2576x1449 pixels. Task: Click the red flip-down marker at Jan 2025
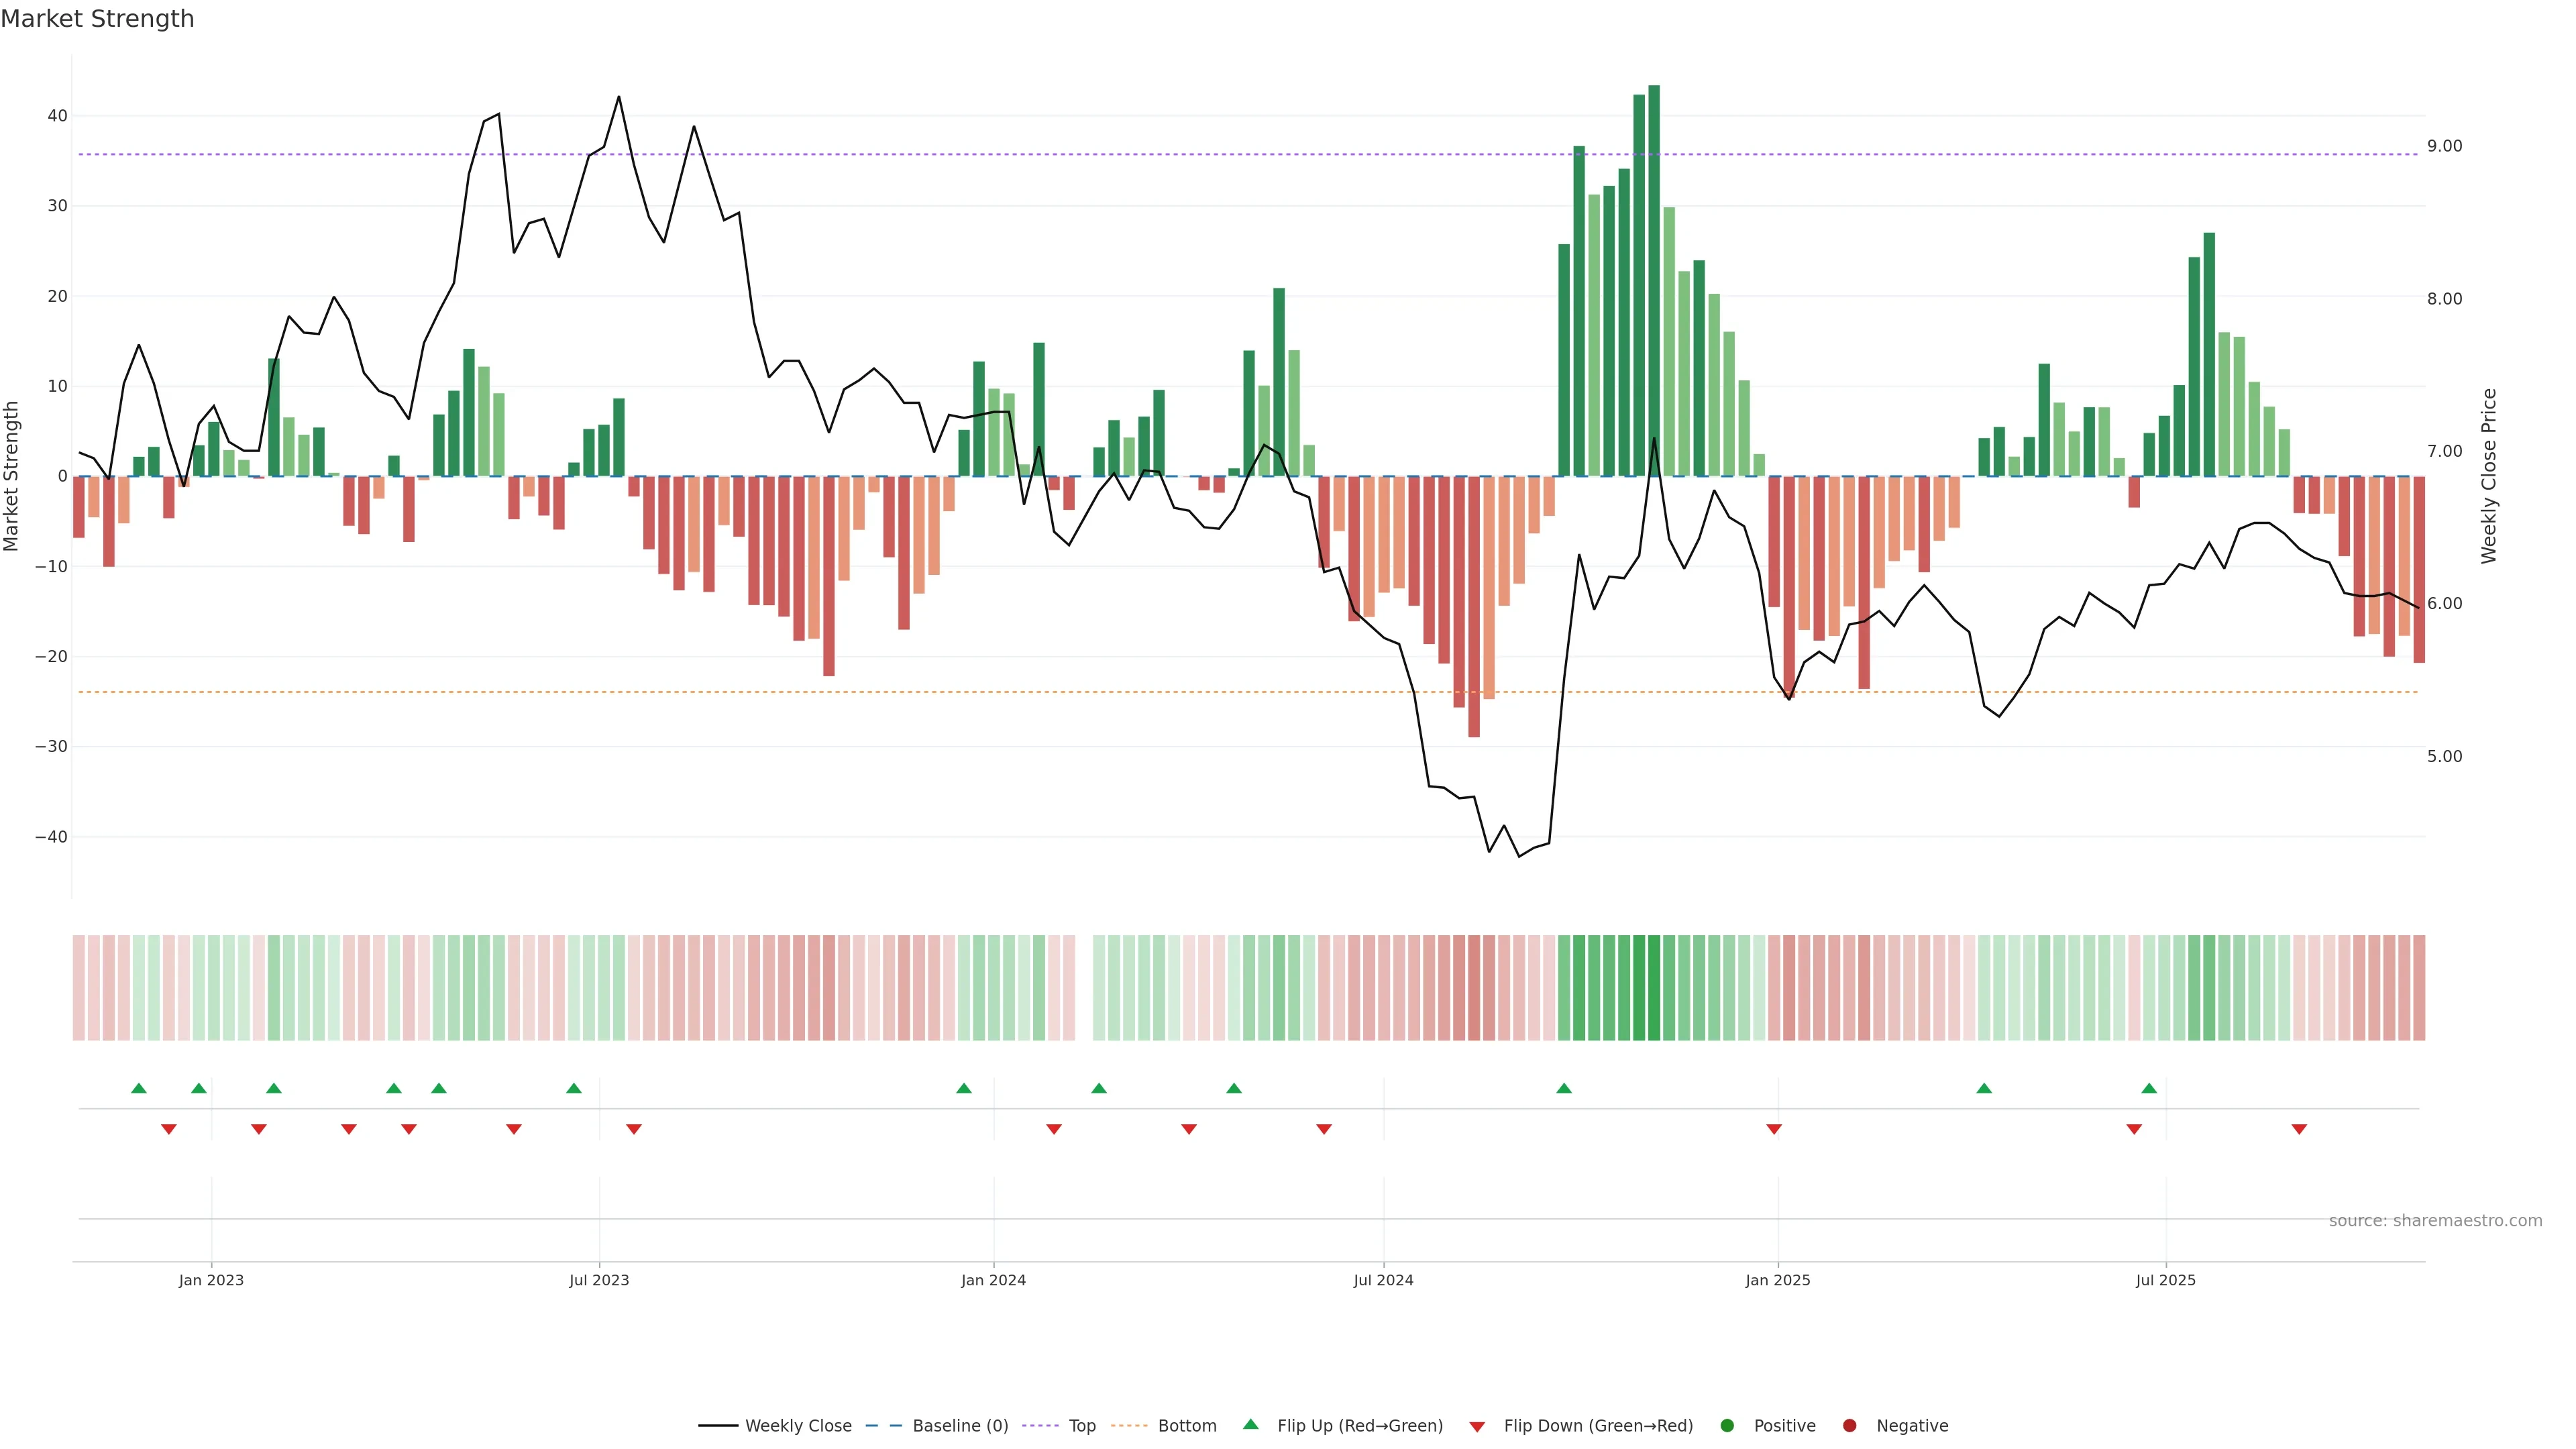[x=1774, y=1129]
